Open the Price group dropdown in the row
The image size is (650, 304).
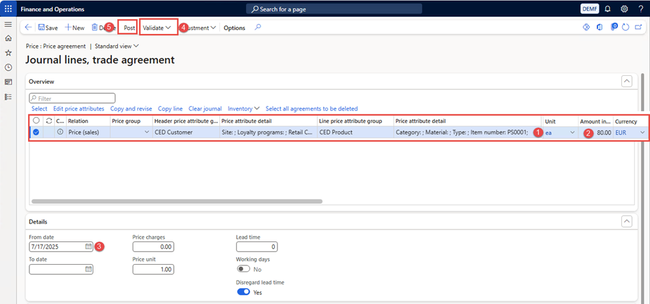coord(146,132)
